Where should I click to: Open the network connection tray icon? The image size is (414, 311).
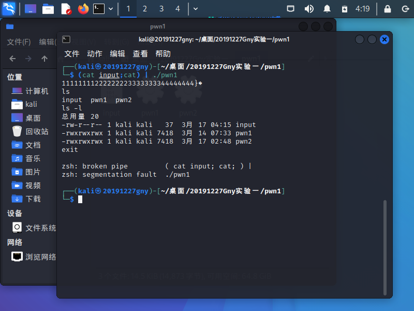click(291, 9)
